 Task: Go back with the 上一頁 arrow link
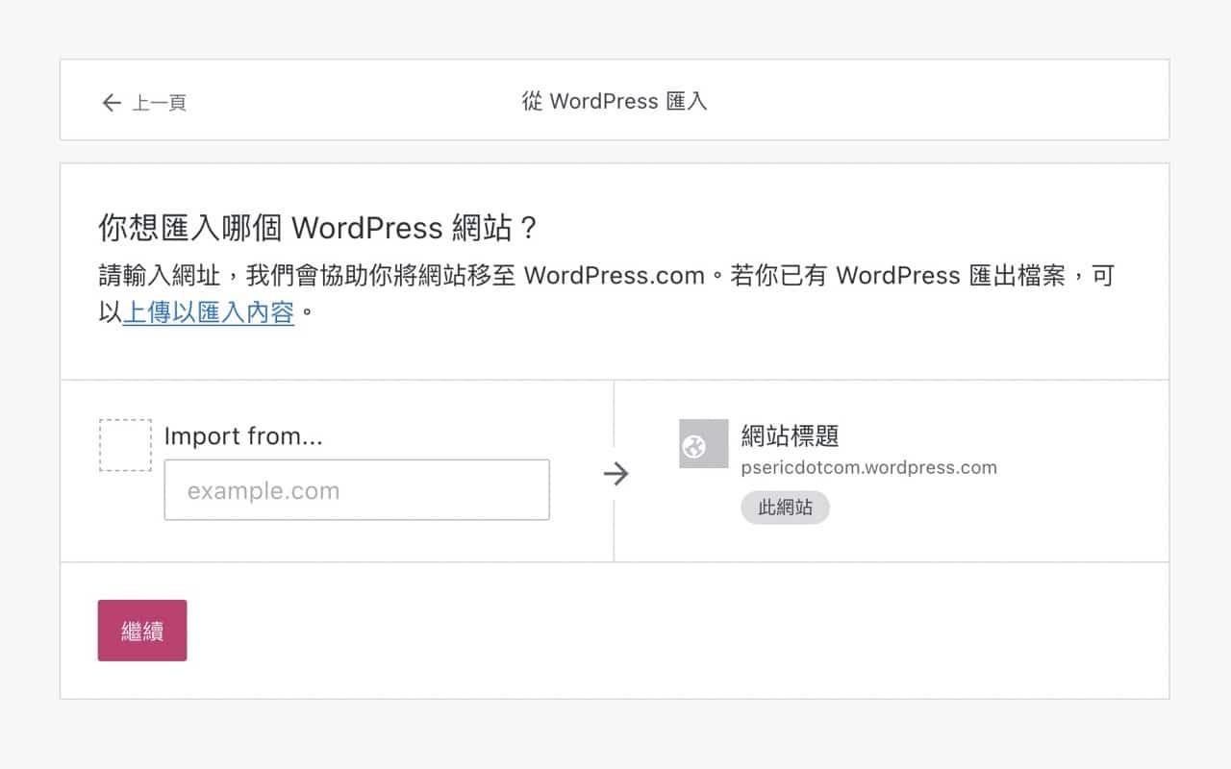coord(144,102)
